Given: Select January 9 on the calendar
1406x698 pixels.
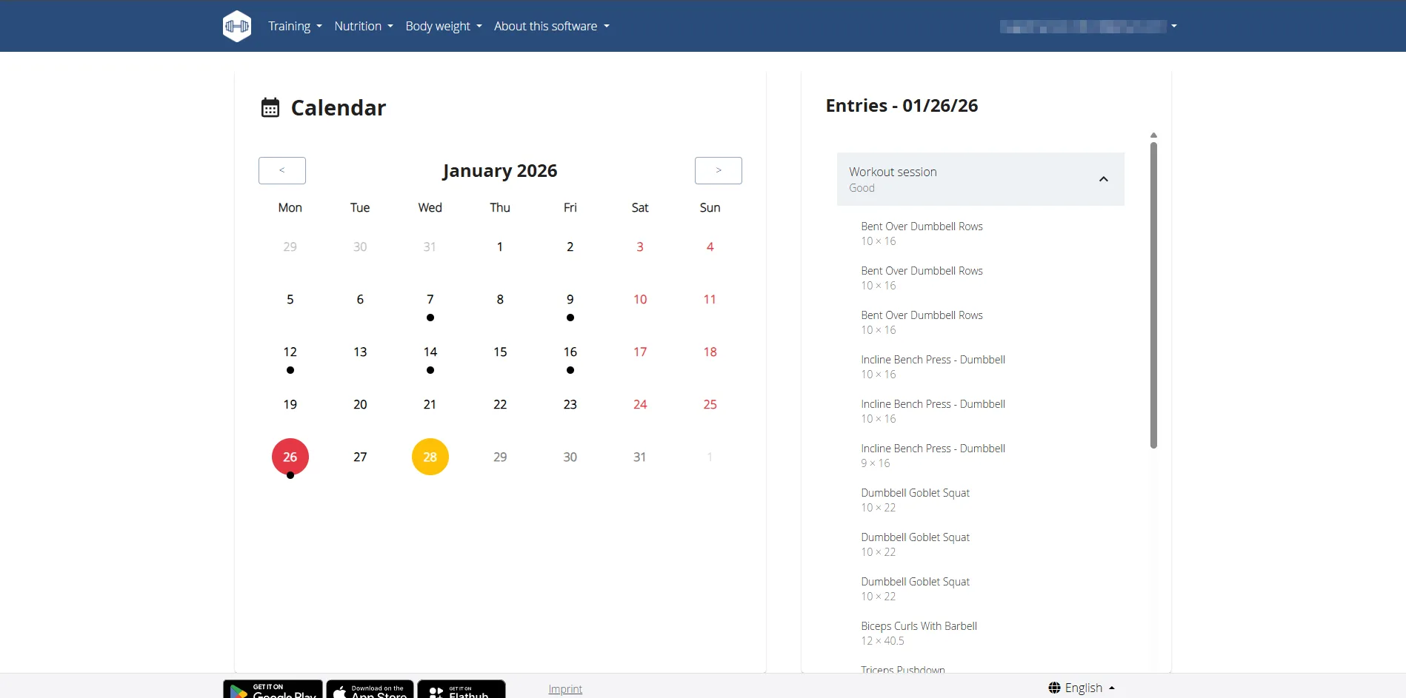Looking at the screenshot, I should (x=570, y=299).
